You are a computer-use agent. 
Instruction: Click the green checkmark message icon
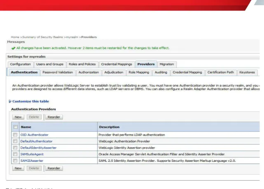(x=13, y=48)
